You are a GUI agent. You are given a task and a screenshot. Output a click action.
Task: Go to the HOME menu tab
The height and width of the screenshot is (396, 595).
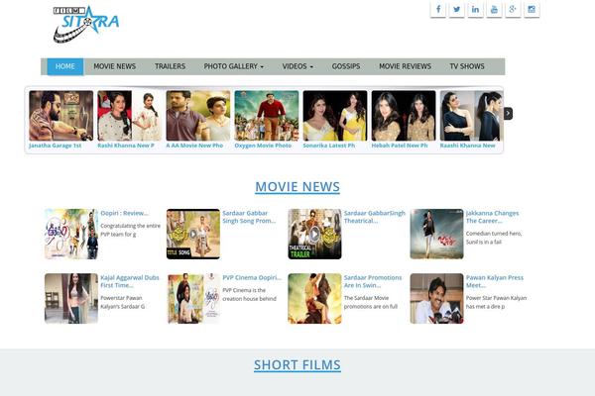pos(65,66)
